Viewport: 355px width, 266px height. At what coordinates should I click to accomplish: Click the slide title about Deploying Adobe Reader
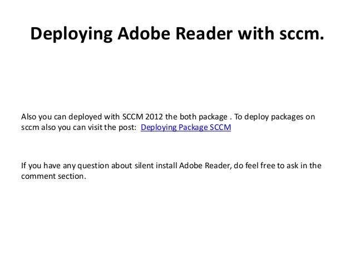click(177, 33)
